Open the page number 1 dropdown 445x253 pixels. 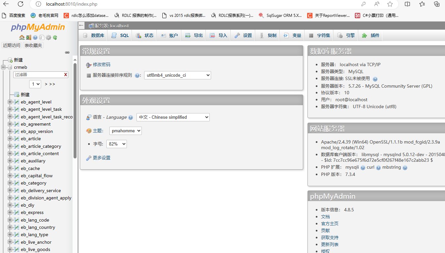35,84
